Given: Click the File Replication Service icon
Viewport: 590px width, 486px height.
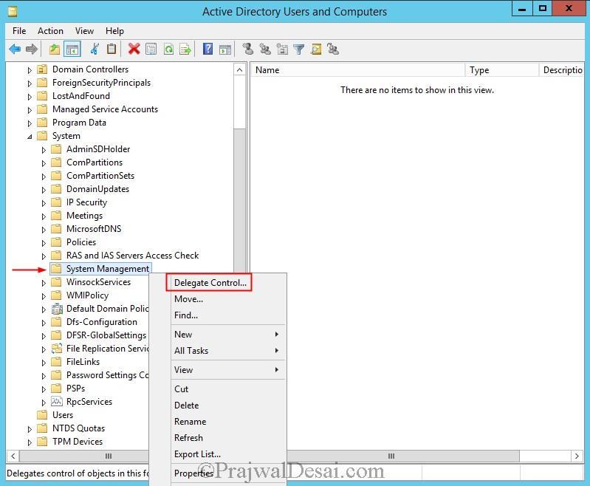Looking at the screenshot, I should coord(57,349).
